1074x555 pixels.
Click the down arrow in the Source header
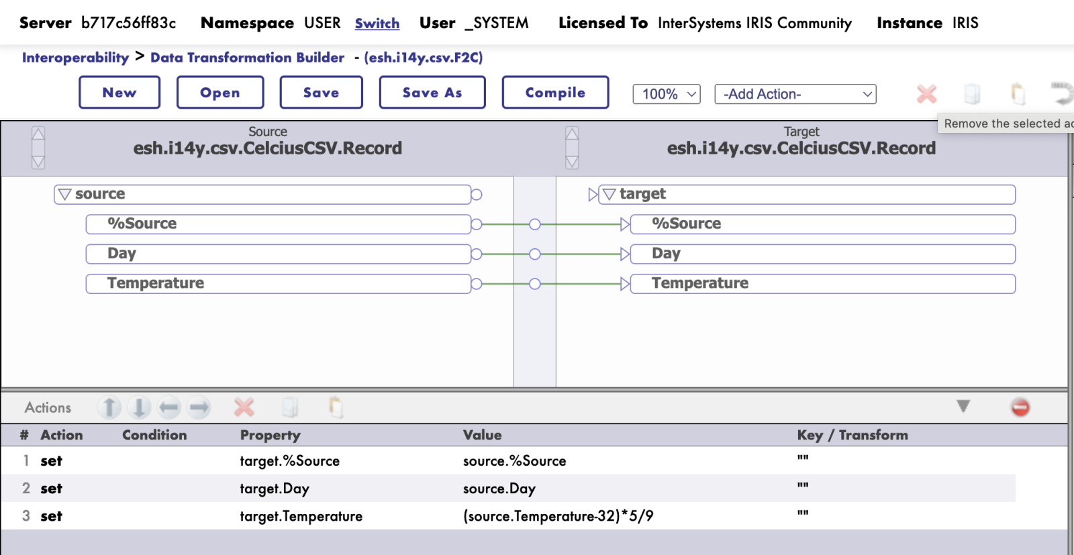pos(38,162)
